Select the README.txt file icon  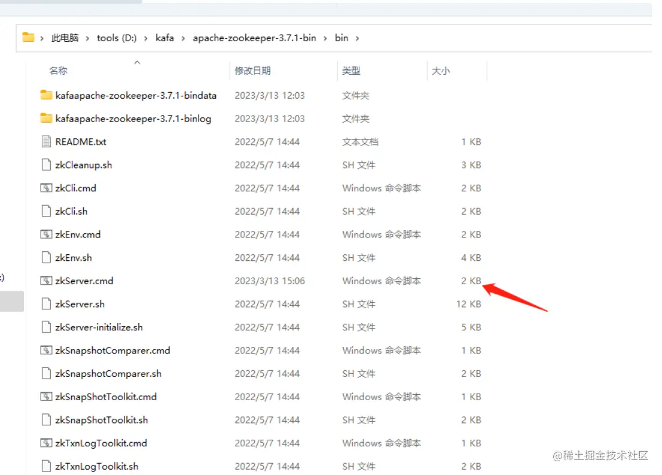click(46, 141)
